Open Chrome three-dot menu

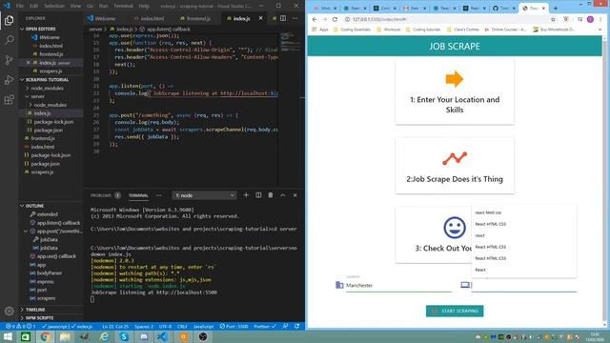(600, 19)
